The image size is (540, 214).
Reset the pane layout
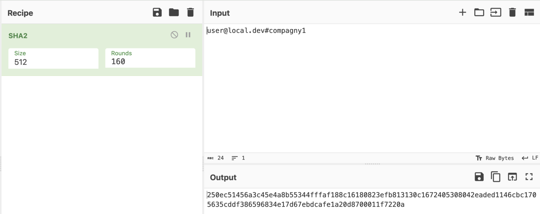tap(529, 12)
